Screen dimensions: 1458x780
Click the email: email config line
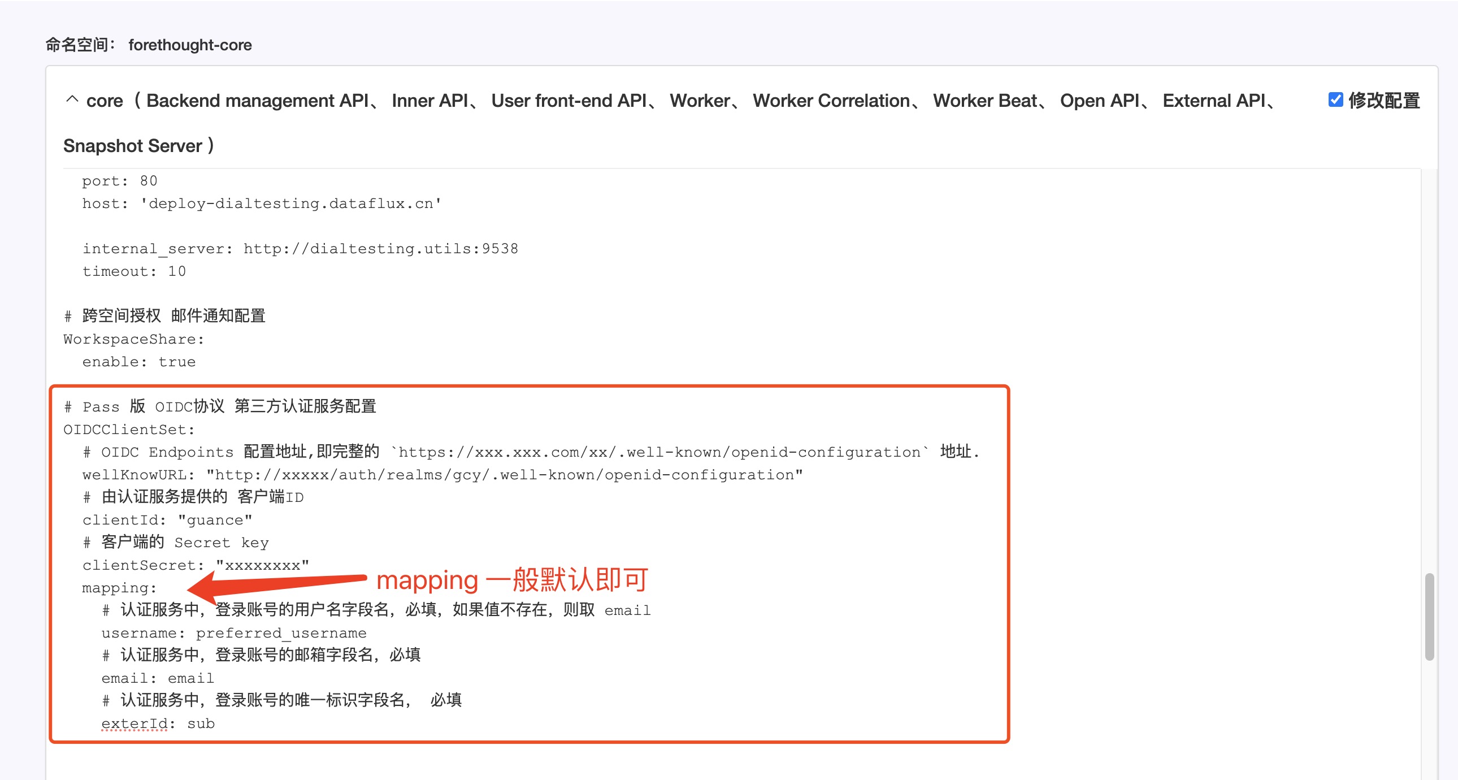(158, 678)
